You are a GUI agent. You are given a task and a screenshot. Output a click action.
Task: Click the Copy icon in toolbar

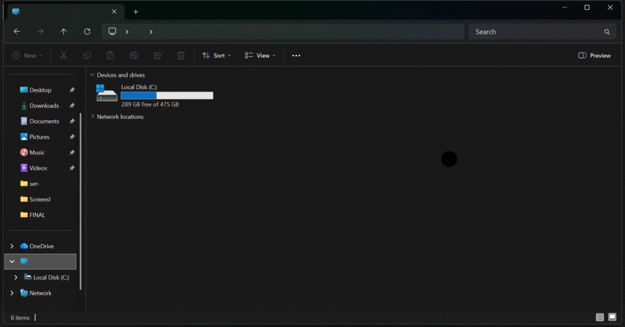click(x=87, y=56)
